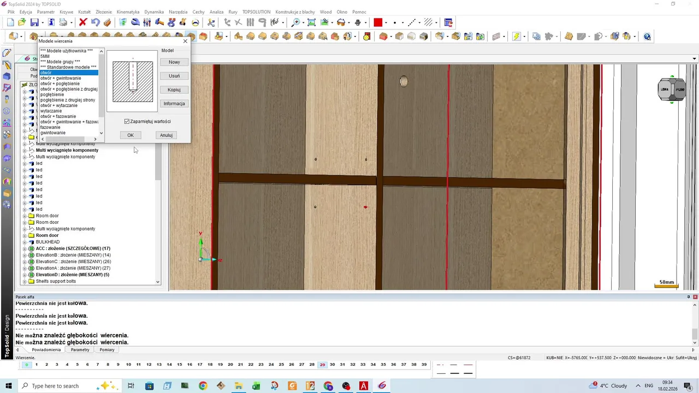Switch to the Parametry tab

pos(80,350)
